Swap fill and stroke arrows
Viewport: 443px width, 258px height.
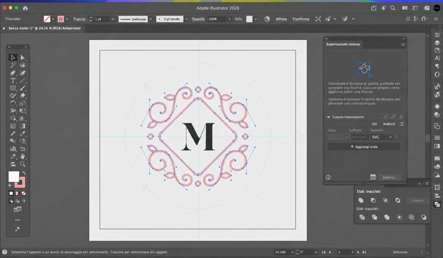tap(24, 173)
